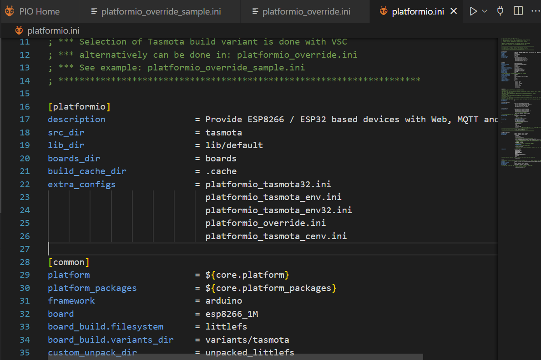The height and width of the screenshot is (360, 541).
Task: Click the "board_build.filesystem" key
Action: click(x=106, y=326)
